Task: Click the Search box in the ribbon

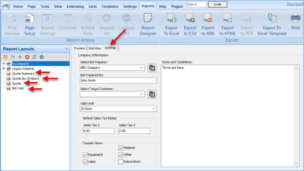Action: pos(196,4)
